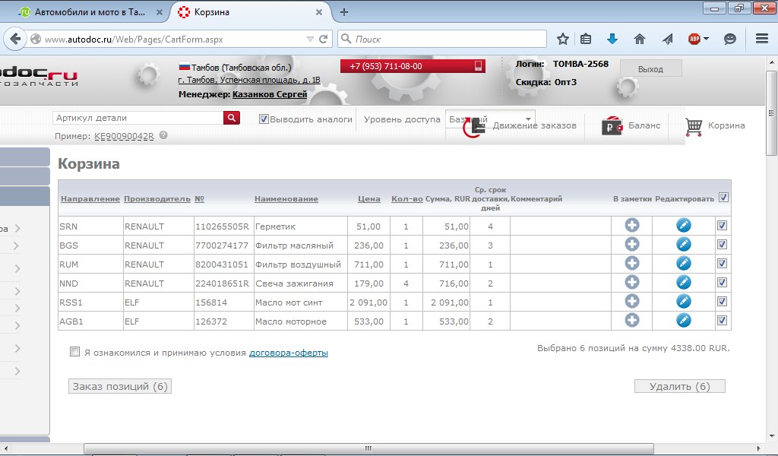Edit the Фильтр масляный cart row
778x456 pixels.
[683, 244]
